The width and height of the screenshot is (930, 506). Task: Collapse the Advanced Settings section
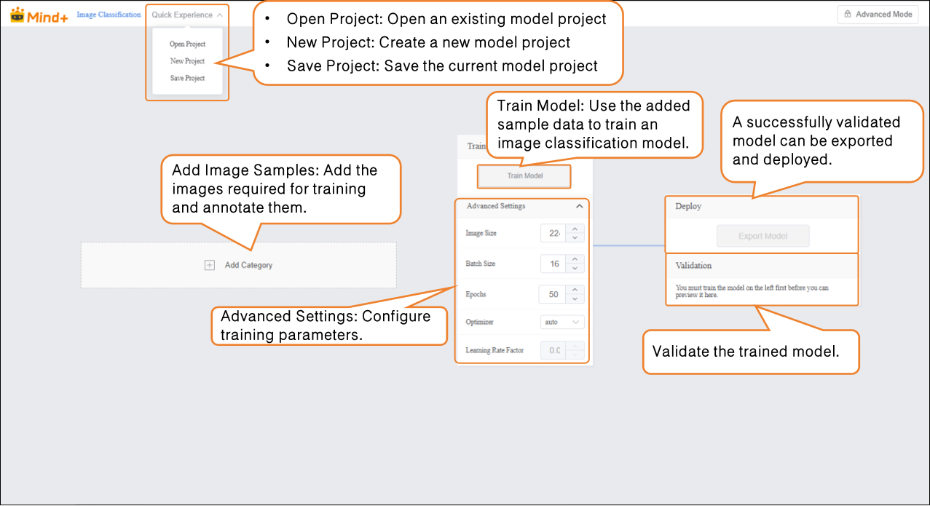coord(579,207)
